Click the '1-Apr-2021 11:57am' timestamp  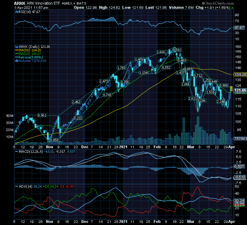(x=31, y=7)
